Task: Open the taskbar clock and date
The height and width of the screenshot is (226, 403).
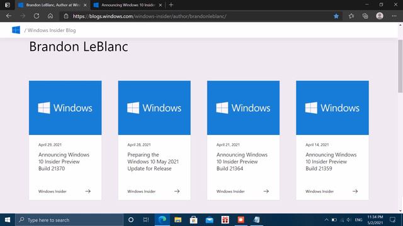Action: coord(375,220)
